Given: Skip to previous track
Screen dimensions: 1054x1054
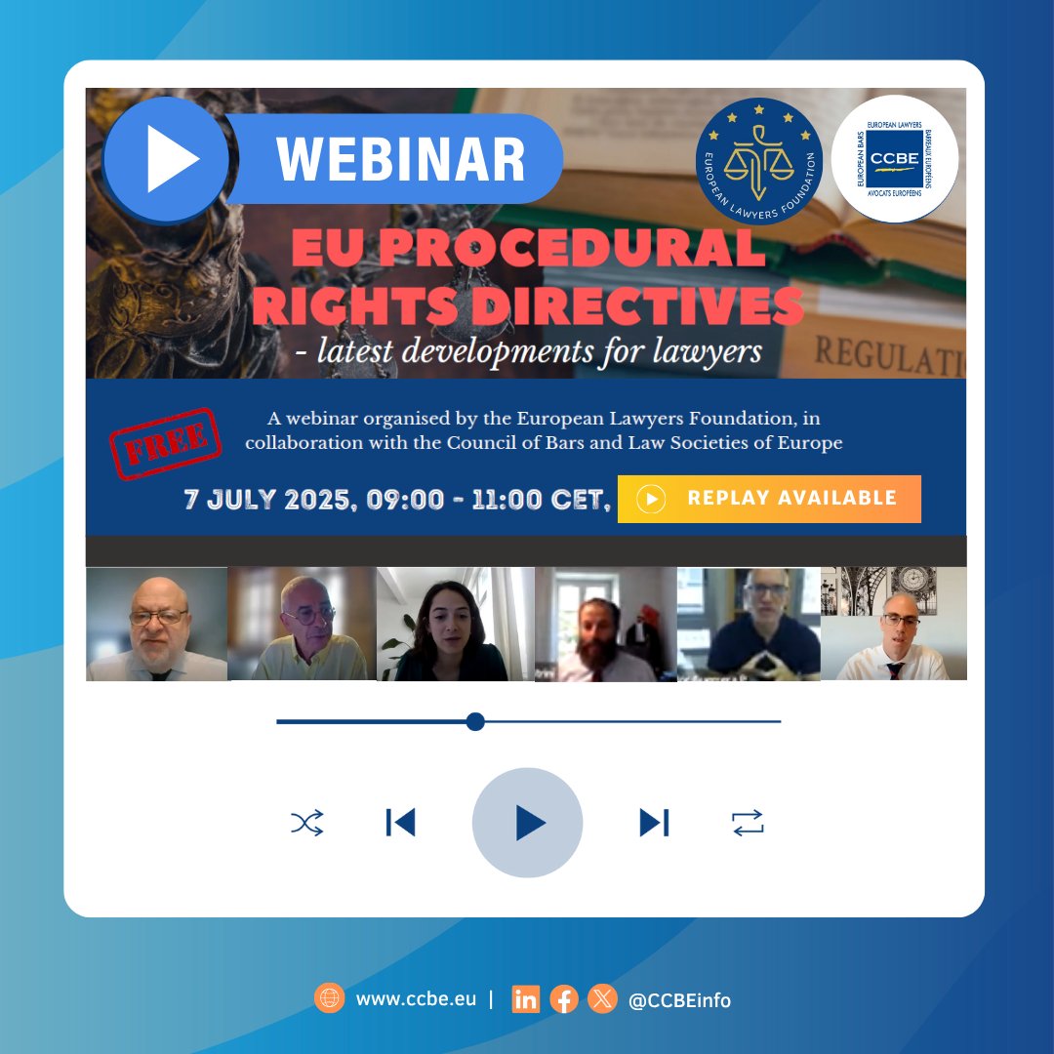Looking at the screenshot, I should click(x=401, y=822).
